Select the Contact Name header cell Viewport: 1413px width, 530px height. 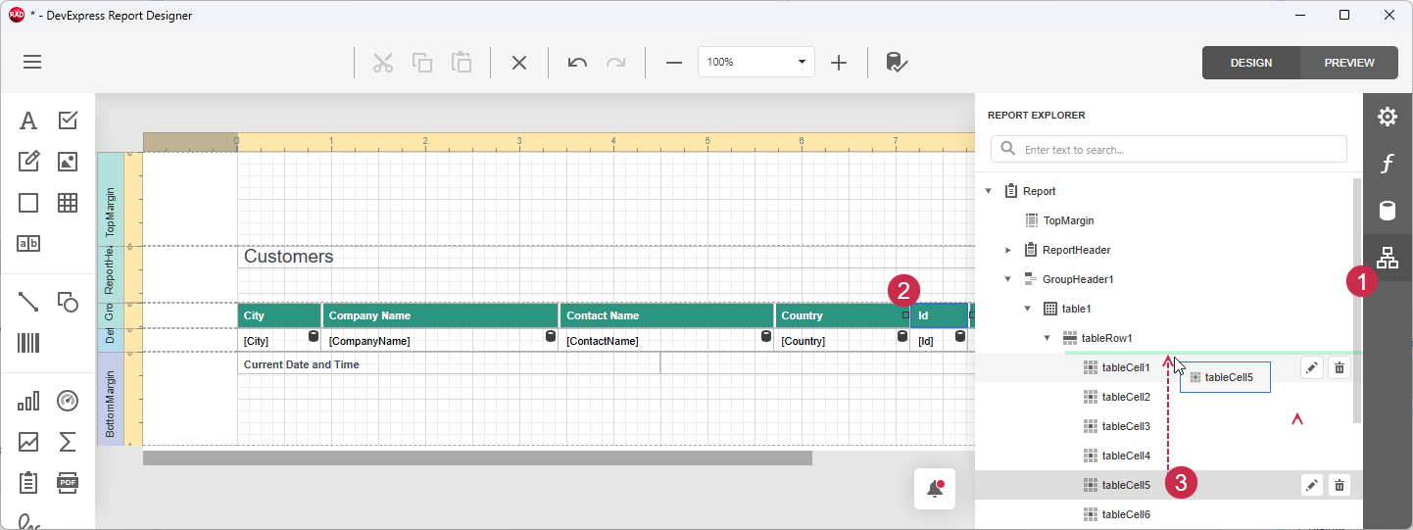(x=666, y=315)
